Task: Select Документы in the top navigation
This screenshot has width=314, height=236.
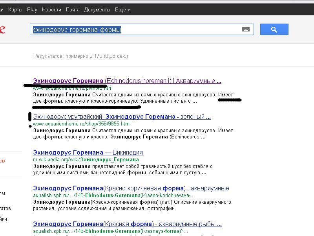Action: click(x=97, y=9)
